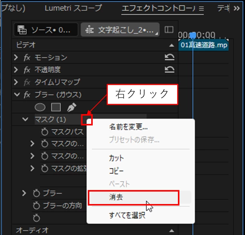
Task: Toggle the timeline view panel icon
Action: click(169, 29)
